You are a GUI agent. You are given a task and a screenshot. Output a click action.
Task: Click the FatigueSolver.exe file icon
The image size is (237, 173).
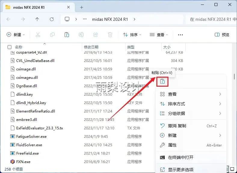[13, 136]
